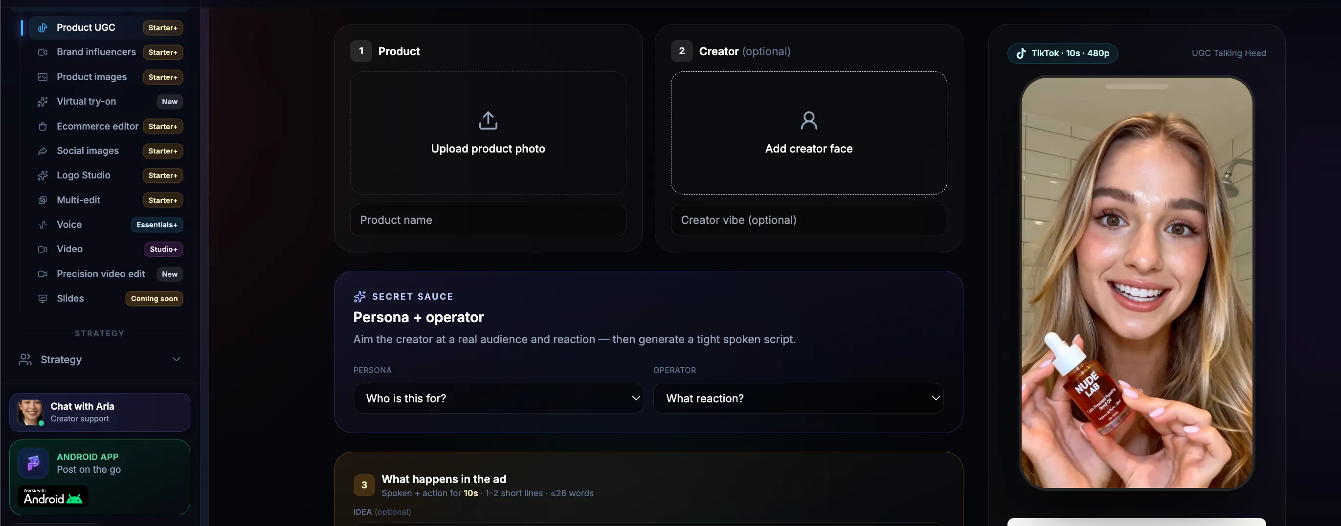1341x526 pixels.
Task: Click the Secret Sauce sparkle icon
Action: [x=359, y=297]
